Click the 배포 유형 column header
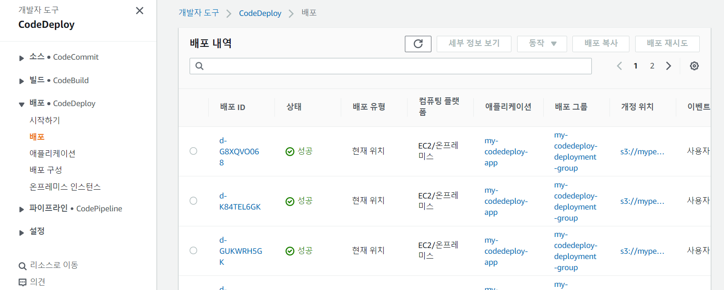This screenshot has height=290, width=724. (x=369, y=107)
